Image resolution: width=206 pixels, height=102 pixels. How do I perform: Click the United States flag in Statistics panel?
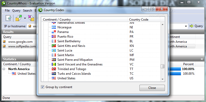[x=14, y=73]
